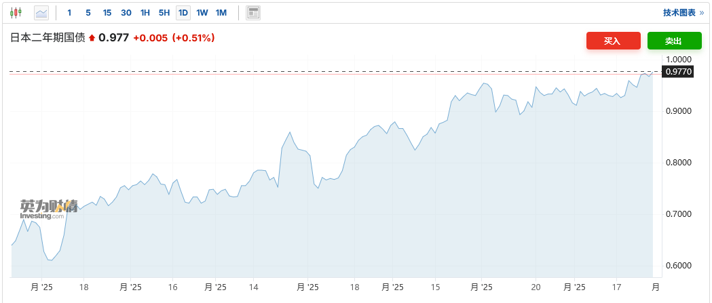Switch to candlestick chart type

(x=16, y=13)
